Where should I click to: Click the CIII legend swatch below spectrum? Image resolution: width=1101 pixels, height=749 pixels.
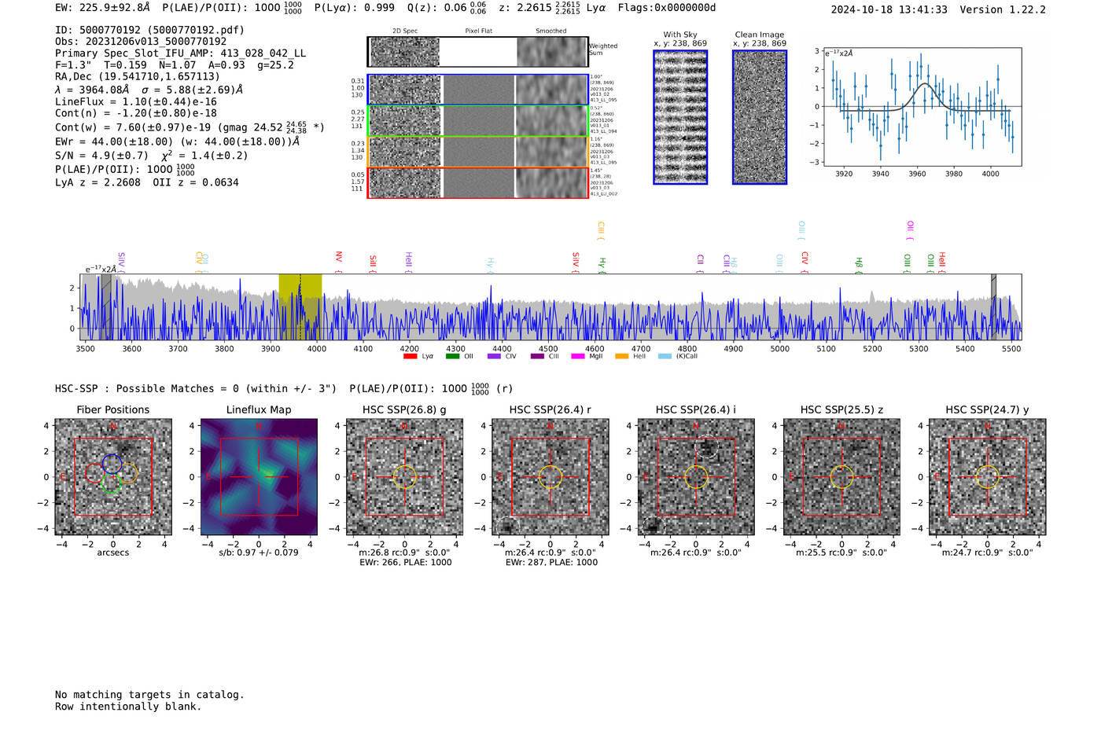537,356
